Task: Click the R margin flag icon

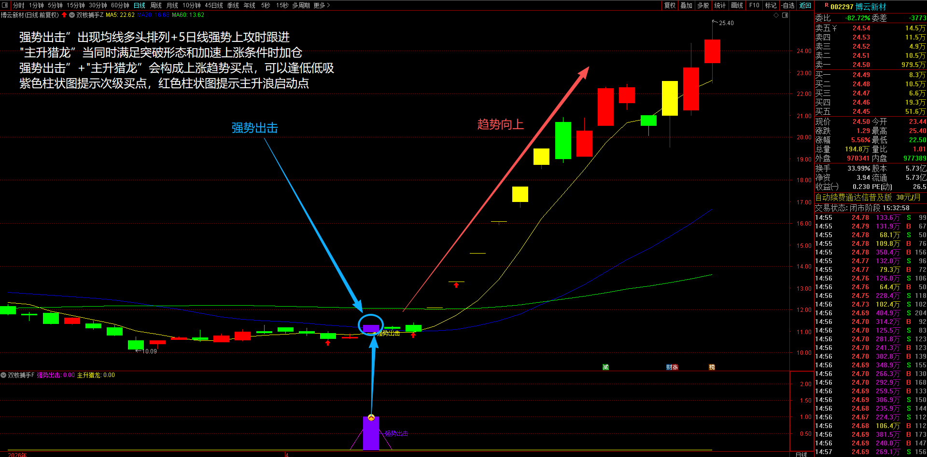Action: (827, 5)
